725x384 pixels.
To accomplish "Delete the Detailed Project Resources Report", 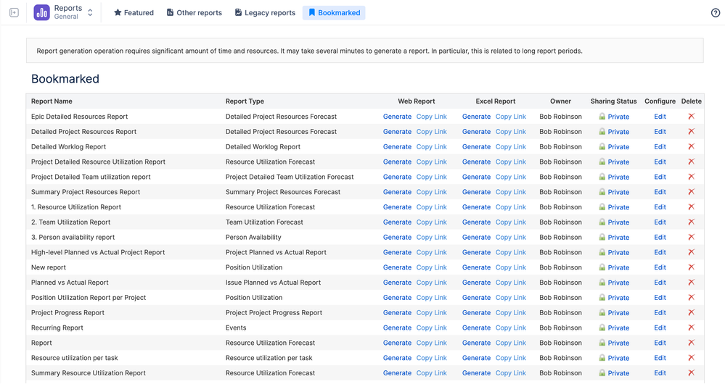I will point(691,132).
